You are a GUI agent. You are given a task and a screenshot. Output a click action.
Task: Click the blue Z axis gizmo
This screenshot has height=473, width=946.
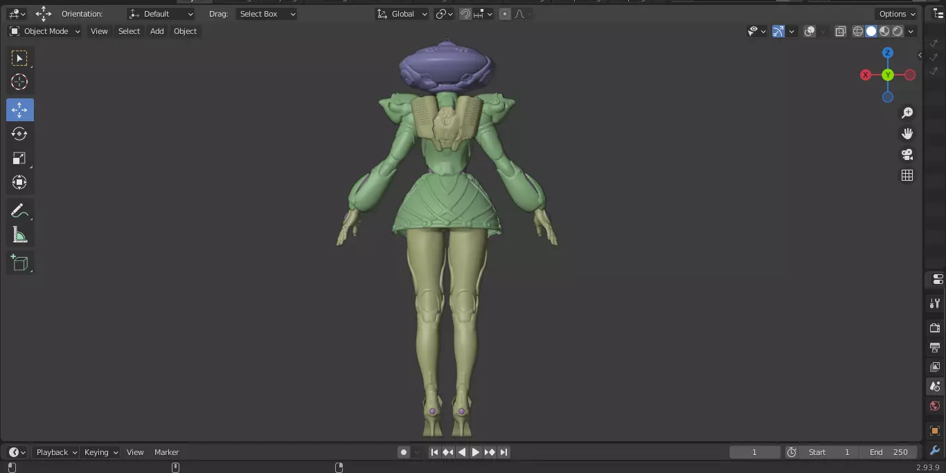tap(888, 53)
